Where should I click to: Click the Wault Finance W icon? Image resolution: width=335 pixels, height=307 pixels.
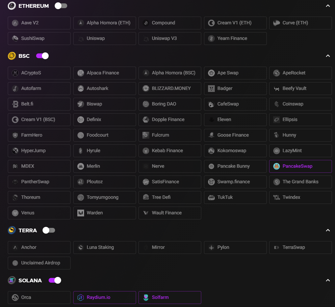146,213
